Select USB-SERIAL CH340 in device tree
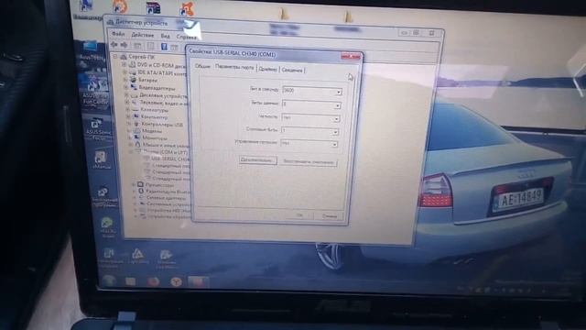586x330 pixels. click(170, 159)
